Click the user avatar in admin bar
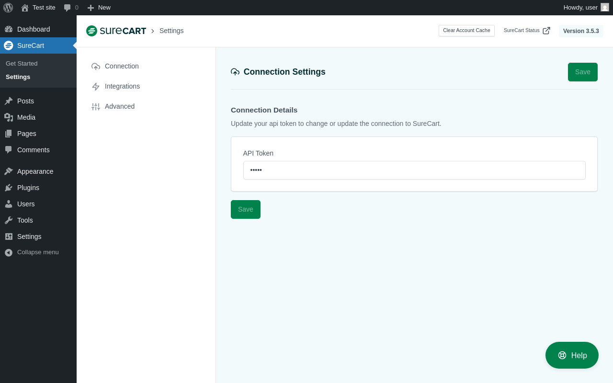613x383 pixels. pos(605,8)
